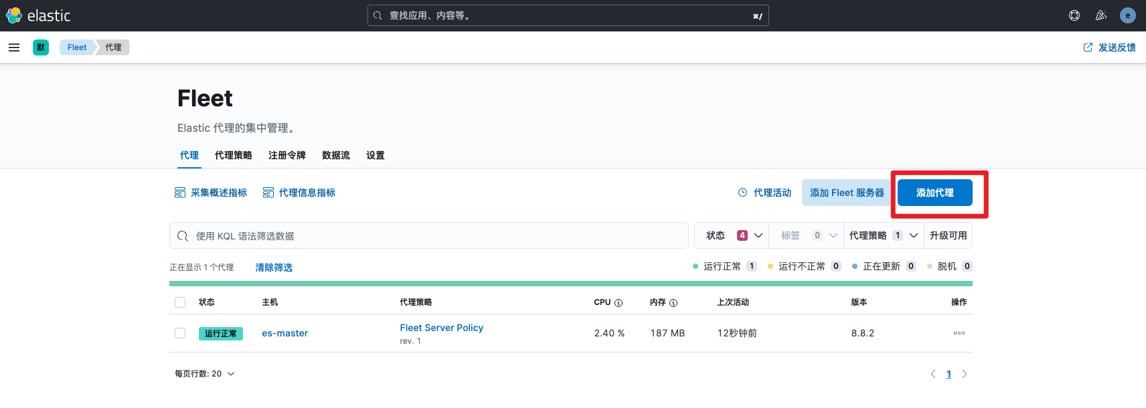Switch to the 代理 tab
Screen dimensions: 1146x408
pyautogui.click(x=189, y=155)
